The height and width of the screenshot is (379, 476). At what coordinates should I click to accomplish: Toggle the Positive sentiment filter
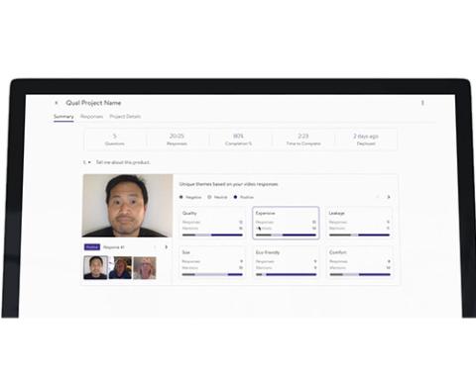244,197
